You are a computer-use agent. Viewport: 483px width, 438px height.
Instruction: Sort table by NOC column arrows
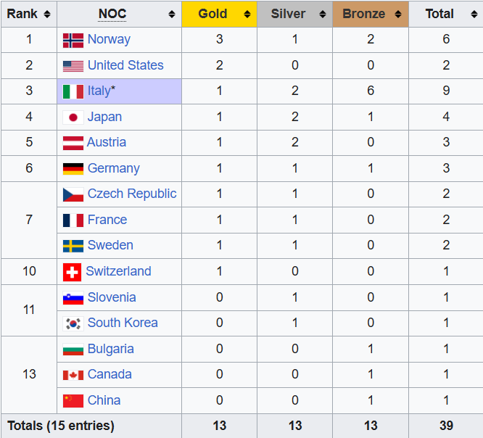tap(172, 15)
